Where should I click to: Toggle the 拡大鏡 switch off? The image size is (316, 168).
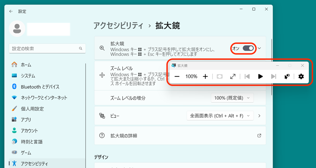(248, 48)
